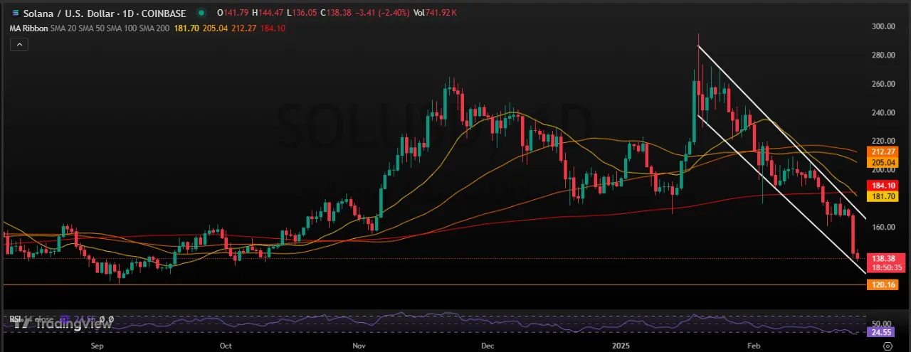Click the 300.00 level on price scale
Screen dimensions: 911x352
[883, 26]
